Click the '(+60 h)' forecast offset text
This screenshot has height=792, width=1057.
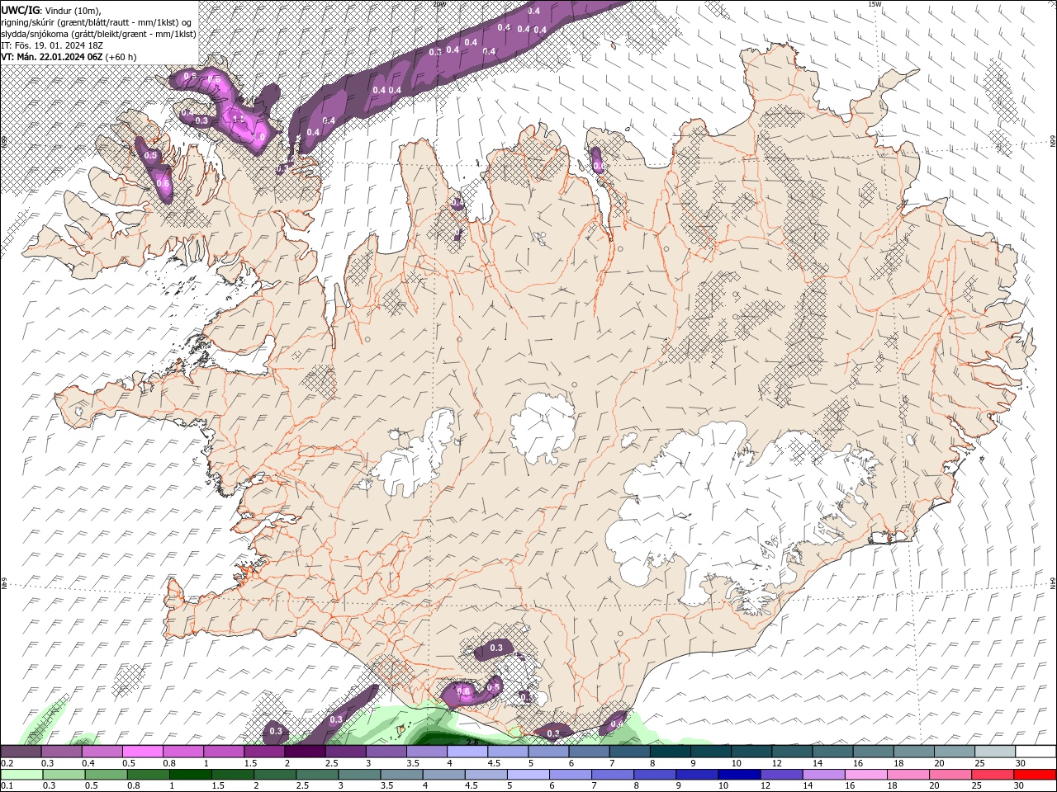point(121,57)
